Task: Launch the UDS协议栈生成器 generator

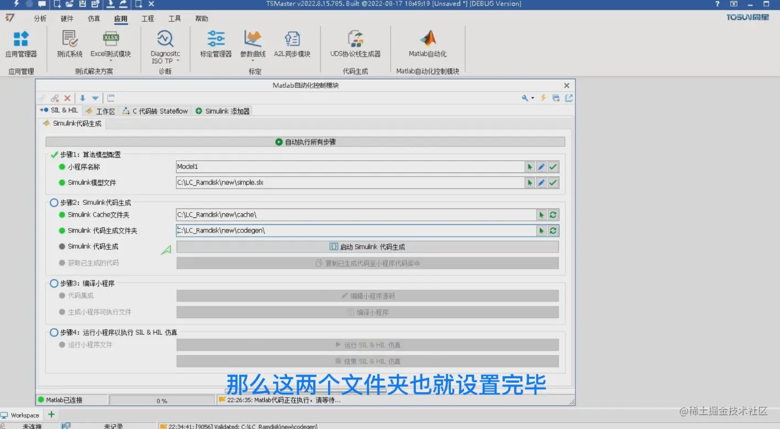Action: click(x=355, y=44)
